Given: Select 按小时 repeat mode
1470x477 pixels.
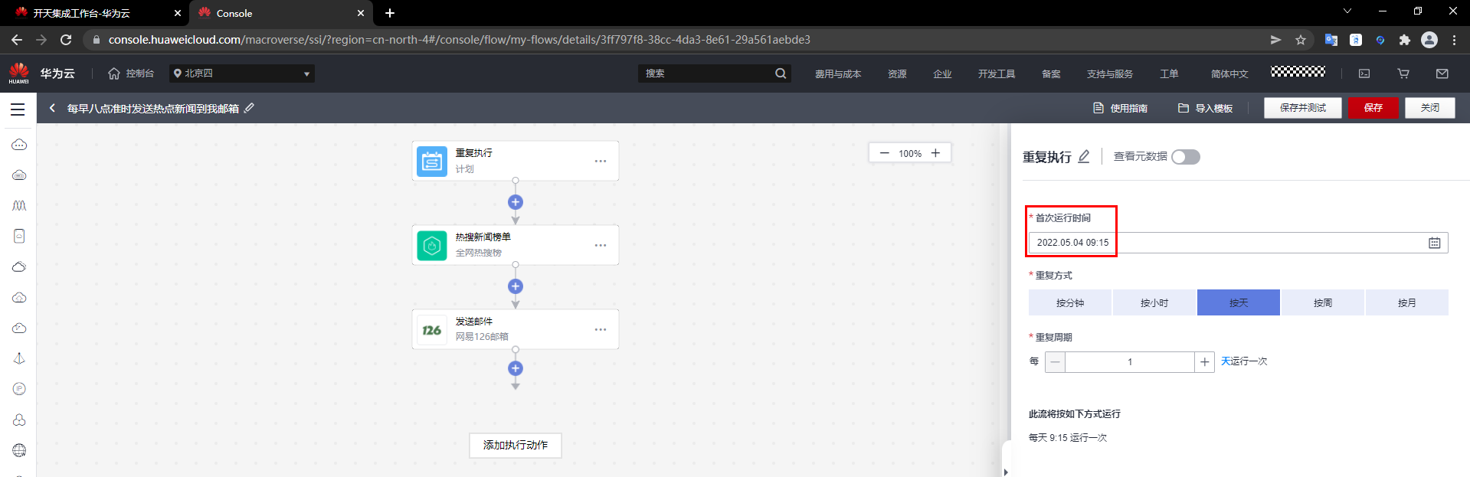Looking at the screenshot, I should tap(1154, 302).
